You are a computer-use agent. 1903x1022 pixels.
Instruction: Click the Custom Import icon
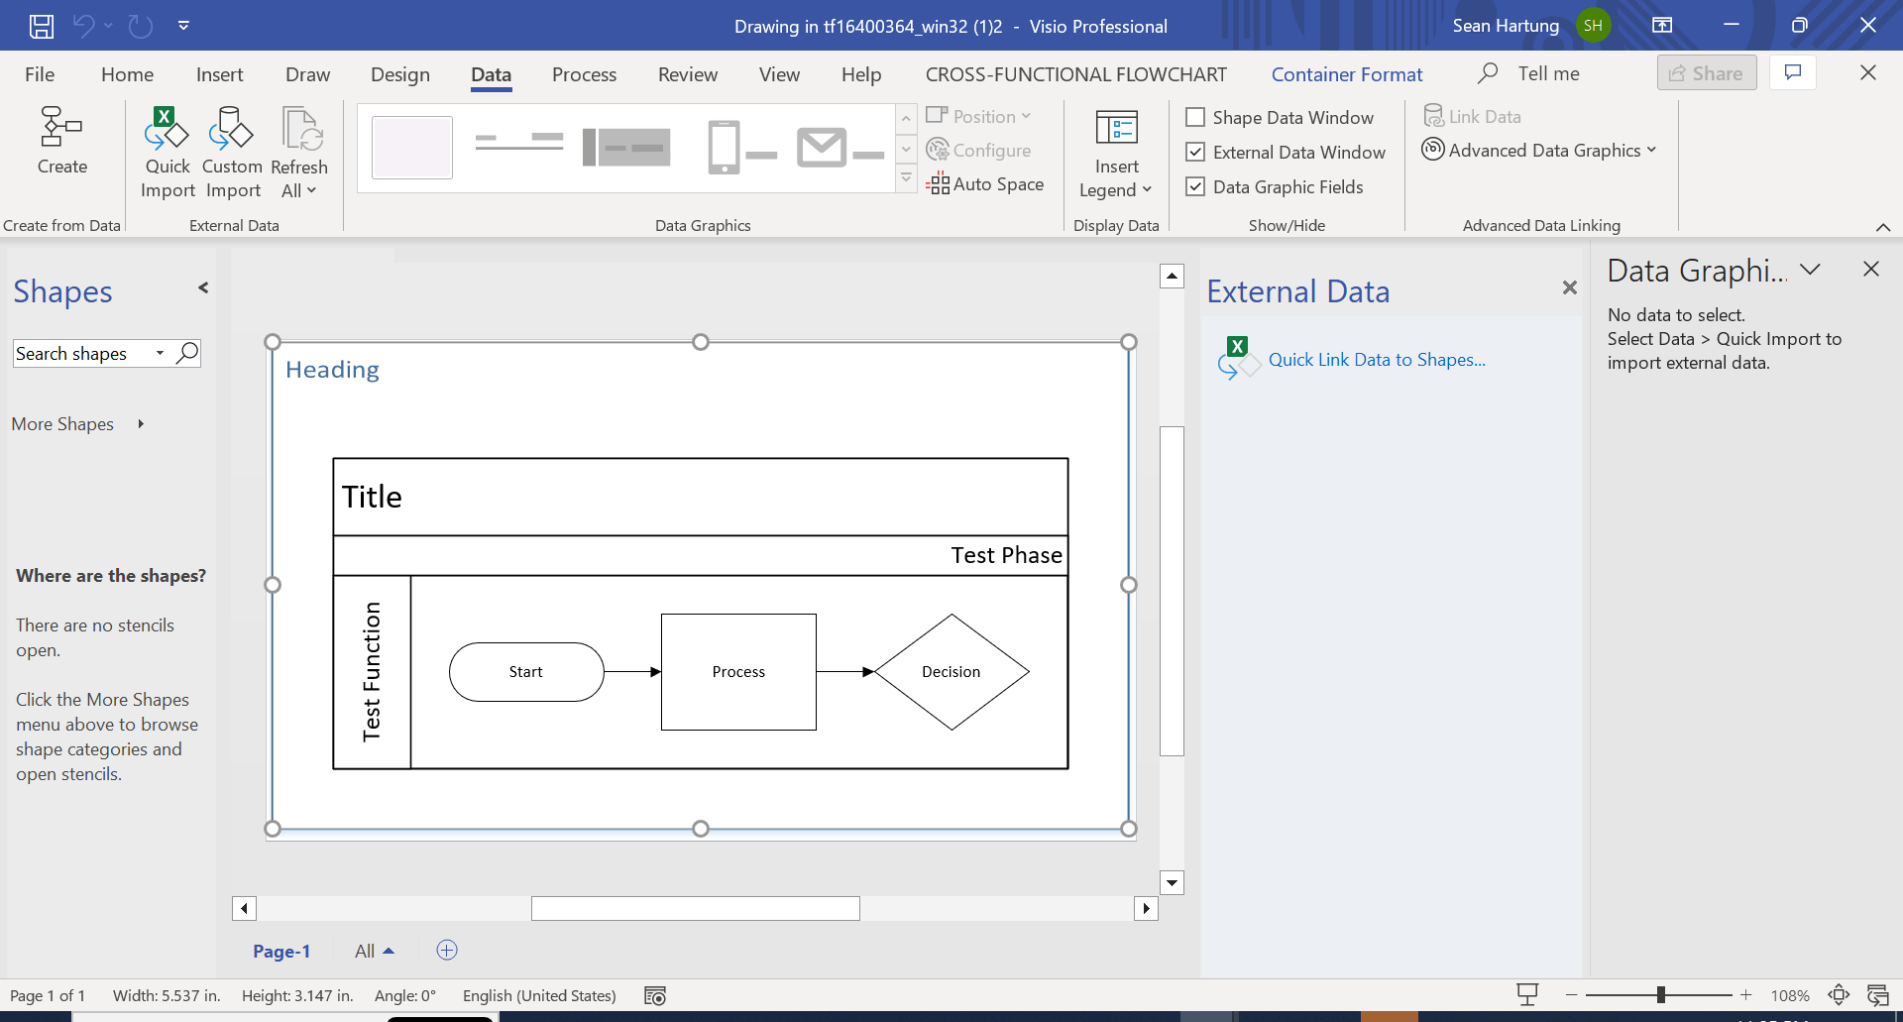(231, 128)
